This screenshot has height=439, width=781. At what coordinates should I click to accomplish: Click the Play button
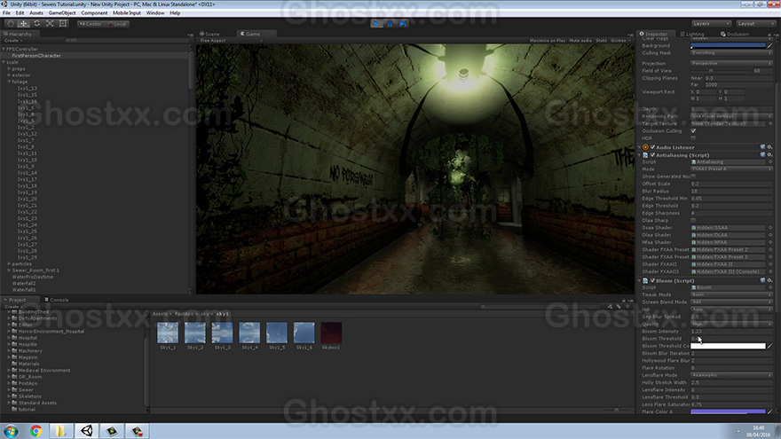click(x=377, y=23)
